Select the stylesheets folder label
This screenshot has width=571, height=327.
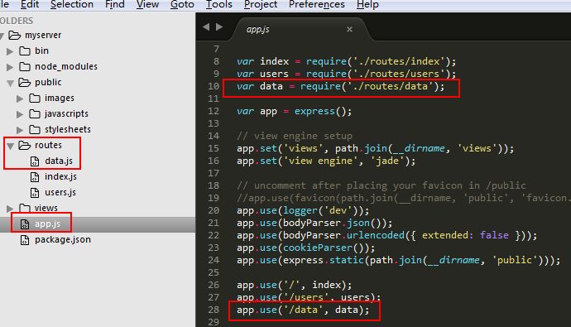point(68,129)
